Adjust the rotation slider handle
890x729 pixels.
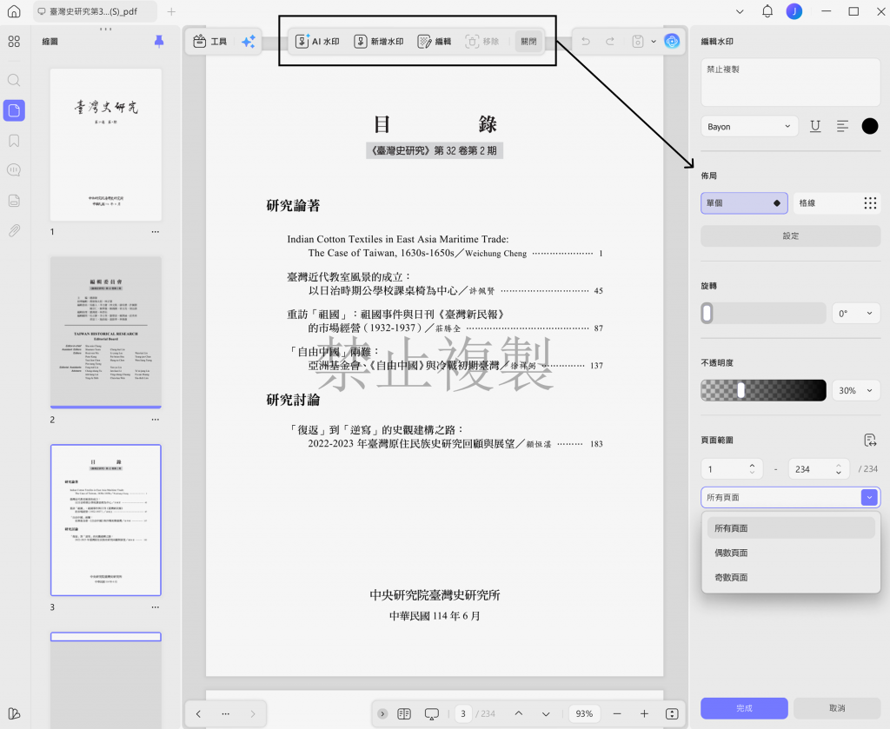coord(707,313)
